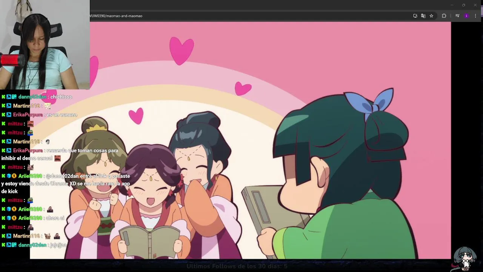
Task: Open the Google Translate page icon
Action: (x=423, y=16)
